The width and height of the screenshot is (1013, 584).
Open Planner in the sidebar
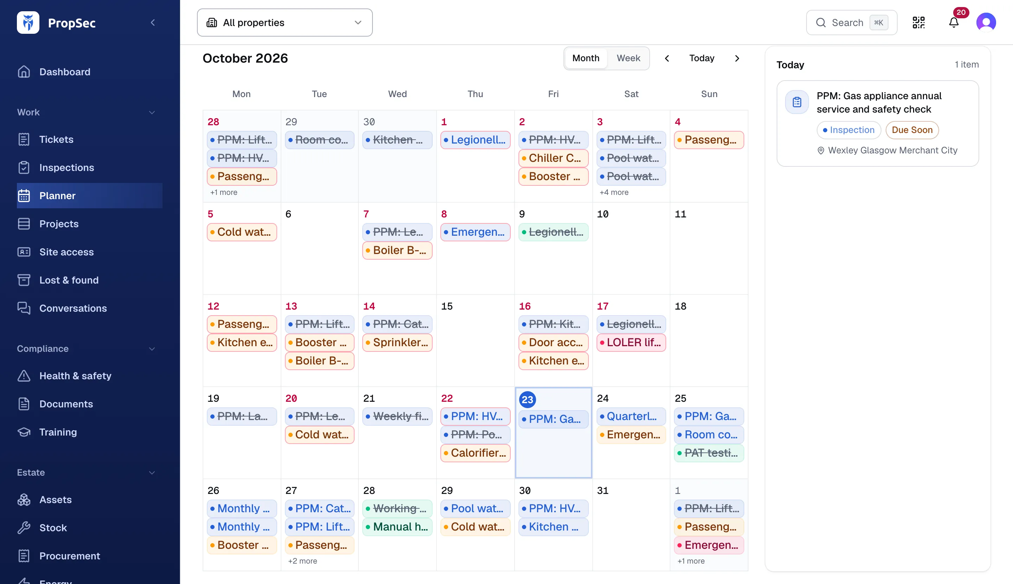(x=89, y=196)
